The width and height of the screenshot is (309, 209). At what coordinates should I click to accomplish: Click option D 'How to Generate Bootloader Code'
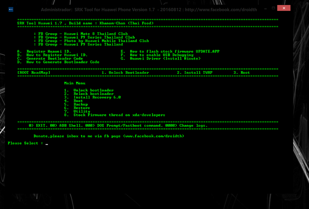coord(58,62)
